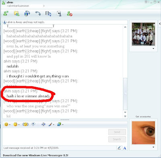This screenshot has height=158, width=161.
Task: Open contact display picture options arrow
Action: pos(153,49)
